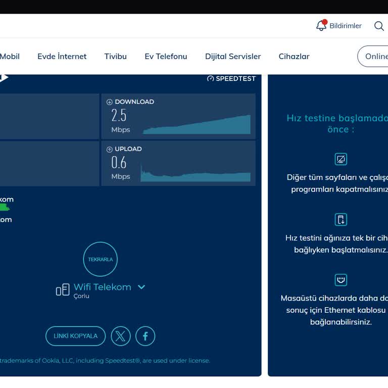Click the UPLOAD label
388x388 pixels.
pos(128,149)
